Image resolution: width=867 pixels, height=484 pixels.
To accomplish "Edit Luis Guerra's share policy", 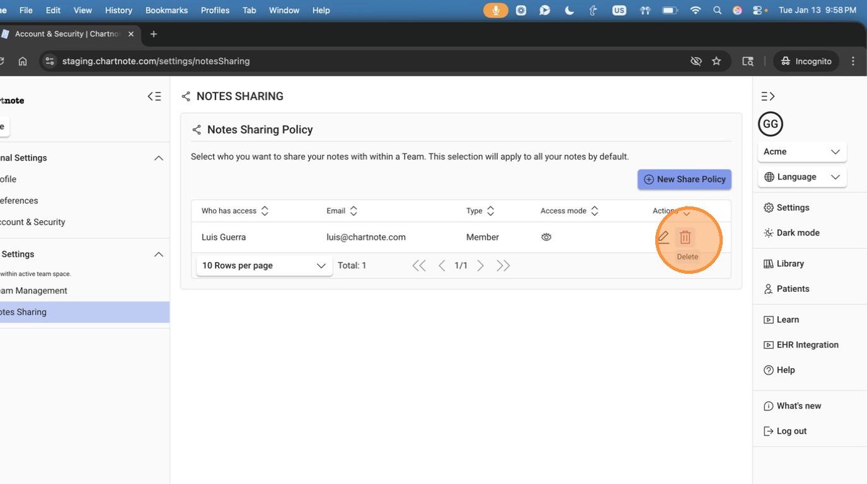I will click(663, 237).
